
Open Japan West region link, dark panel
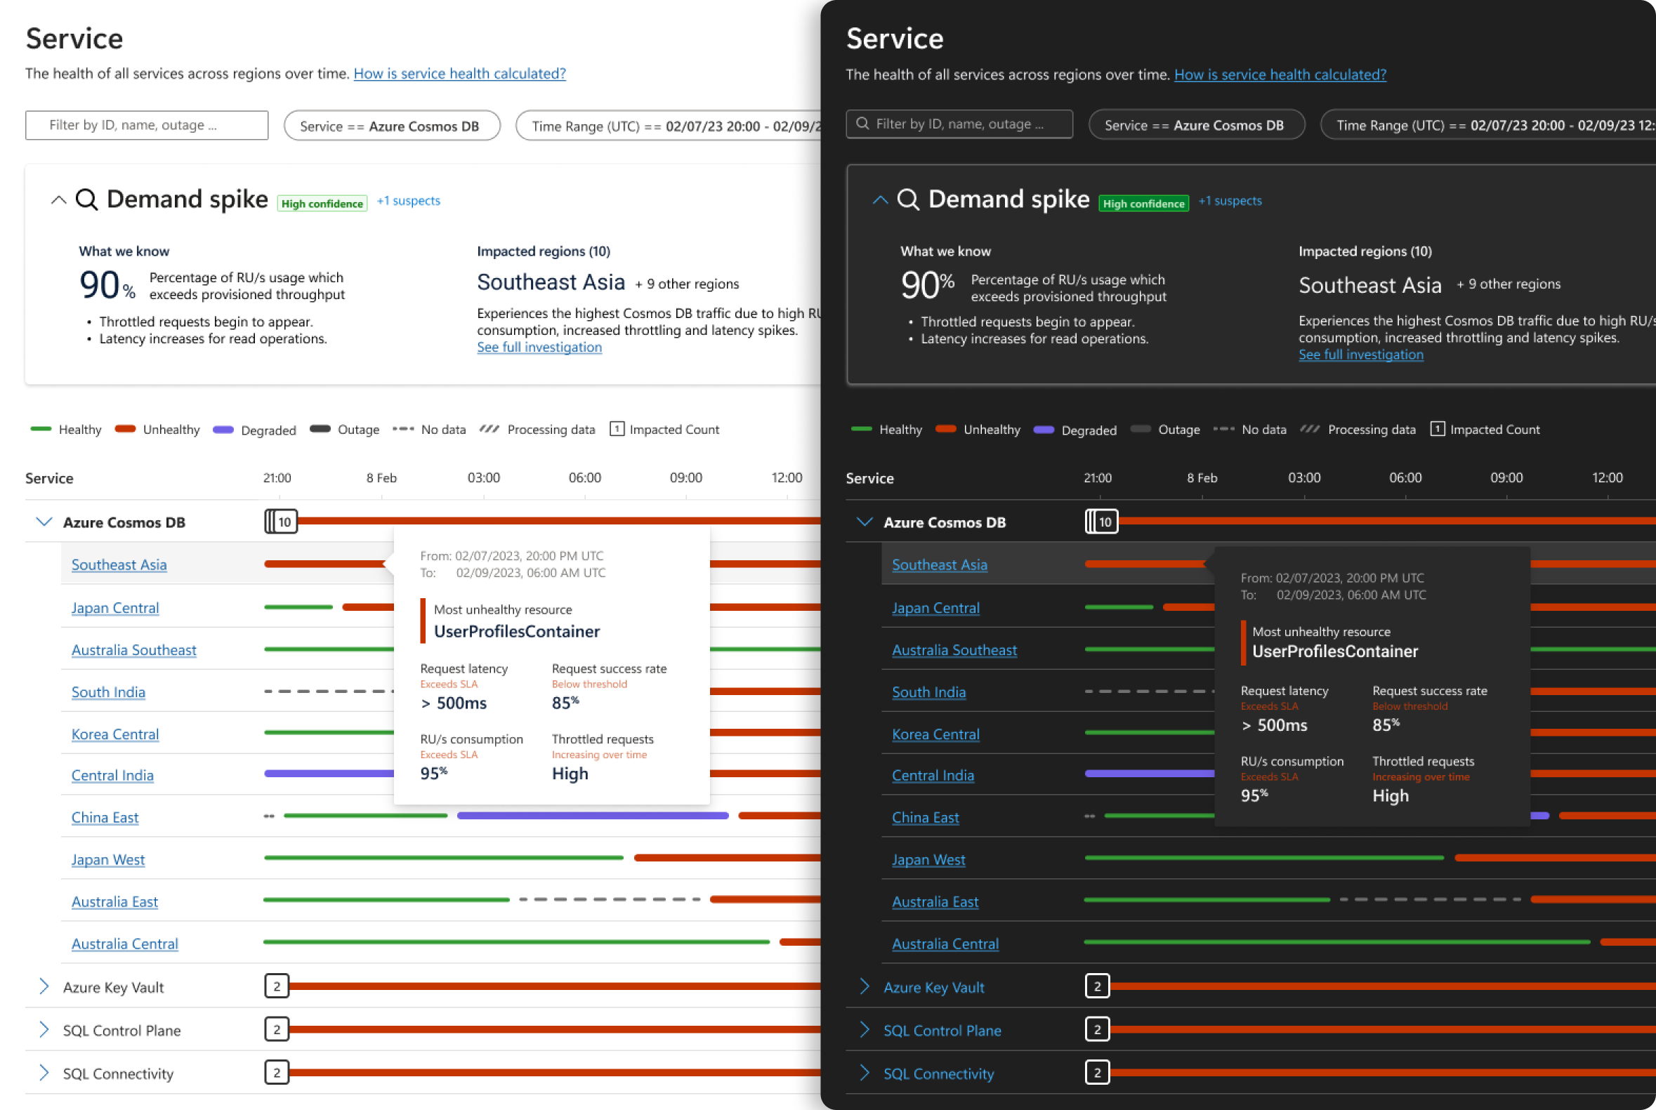click(x=928, y=859)
